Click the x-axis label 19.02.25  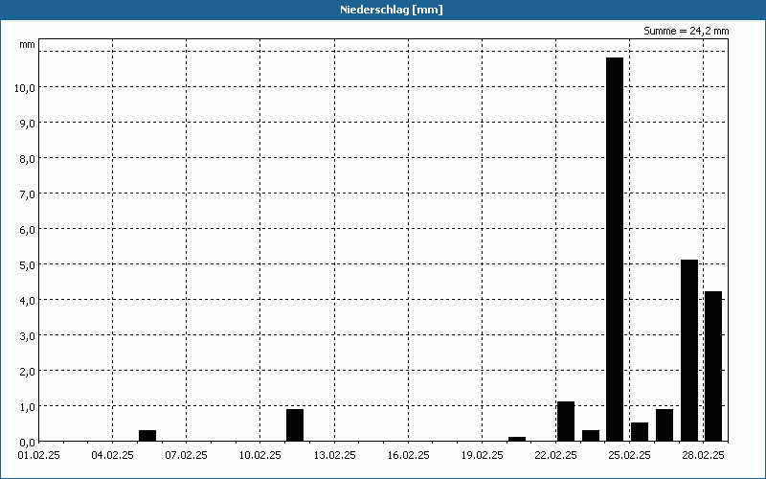pos(483,456)
